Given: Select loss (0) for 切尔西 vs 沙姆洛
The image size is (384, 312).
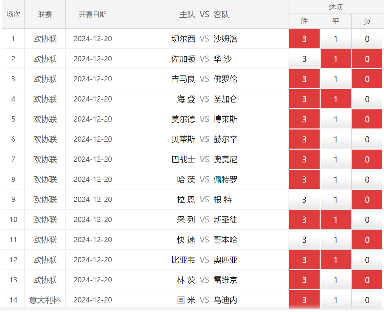Looking at the screenshot, I should point(367,39).
